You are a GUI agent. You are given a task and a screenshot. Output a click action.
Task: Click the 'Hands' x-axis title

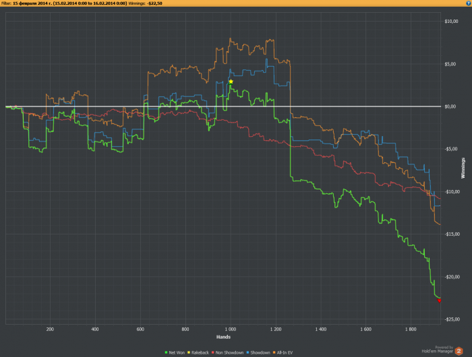(223, 337)
